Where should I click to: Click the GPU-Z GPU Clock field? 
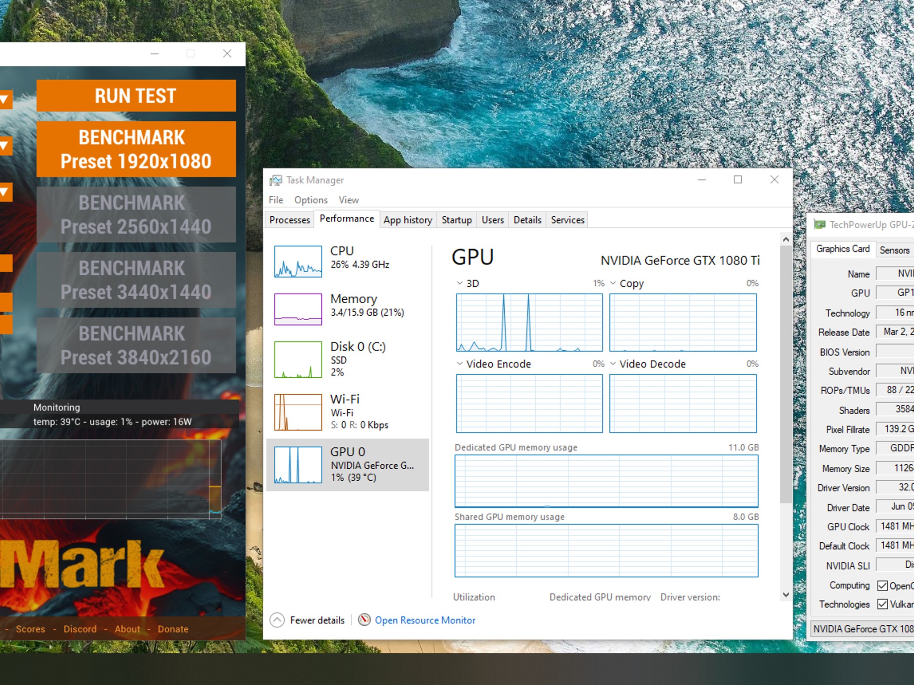[895, 526]
